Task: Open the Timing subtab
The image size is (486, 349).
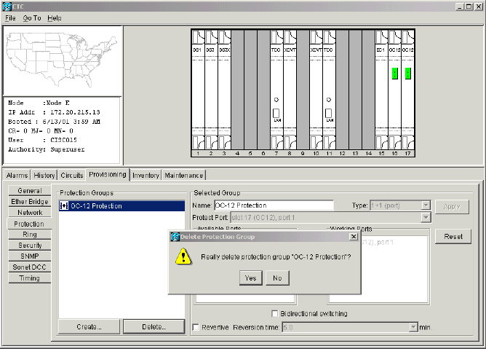Action: coord(30,278)
